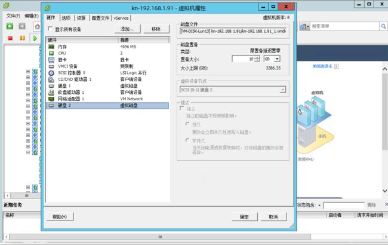Switch to the vServices tab
The image size is (388, 245).
(x=121, y=18)
